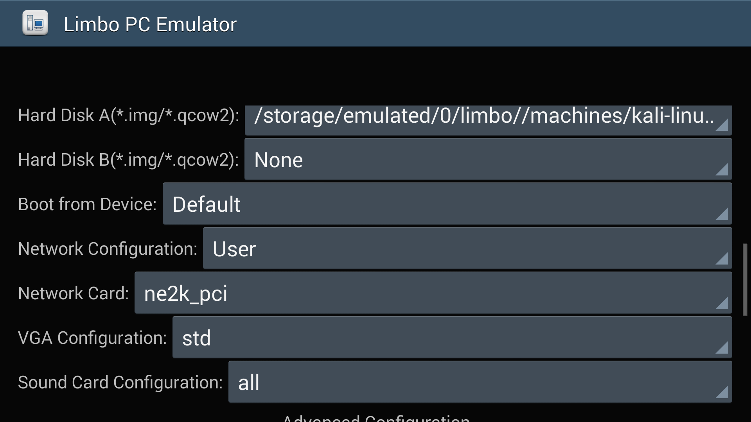Open the Sound Card Configuration dropdown
Screen dimensions: 751x422
pos(477,382)
